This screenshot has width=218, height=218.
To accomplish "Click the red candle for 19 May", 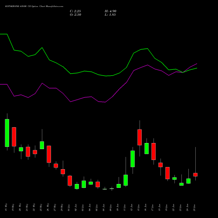I will pos(14,137).
